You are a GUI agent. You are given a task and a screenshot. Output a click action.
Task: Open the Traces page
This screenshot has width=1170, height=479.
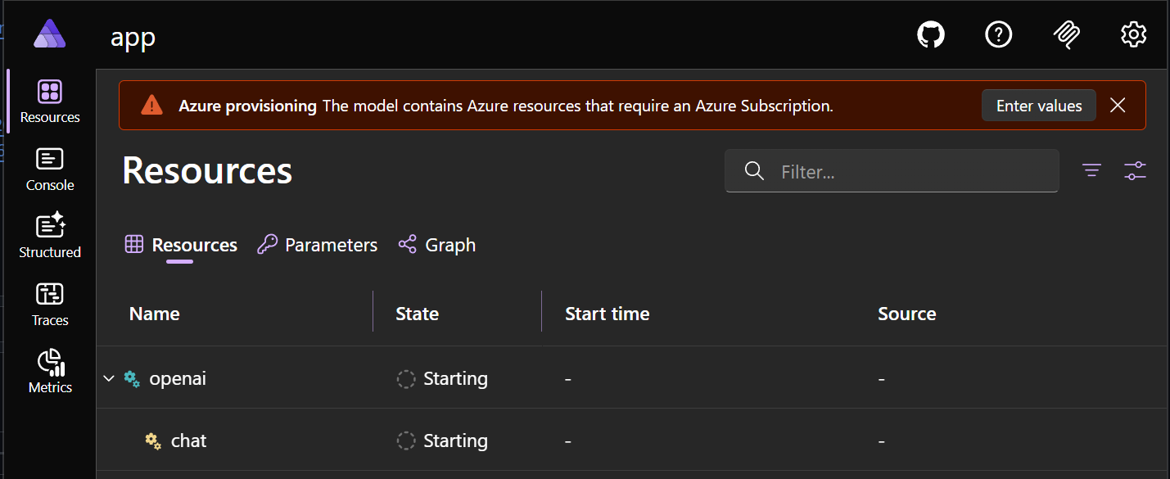pos(49,305)
